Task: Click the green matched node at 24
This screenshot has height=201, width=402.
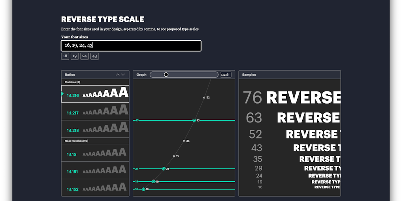Action: [164, 169]
